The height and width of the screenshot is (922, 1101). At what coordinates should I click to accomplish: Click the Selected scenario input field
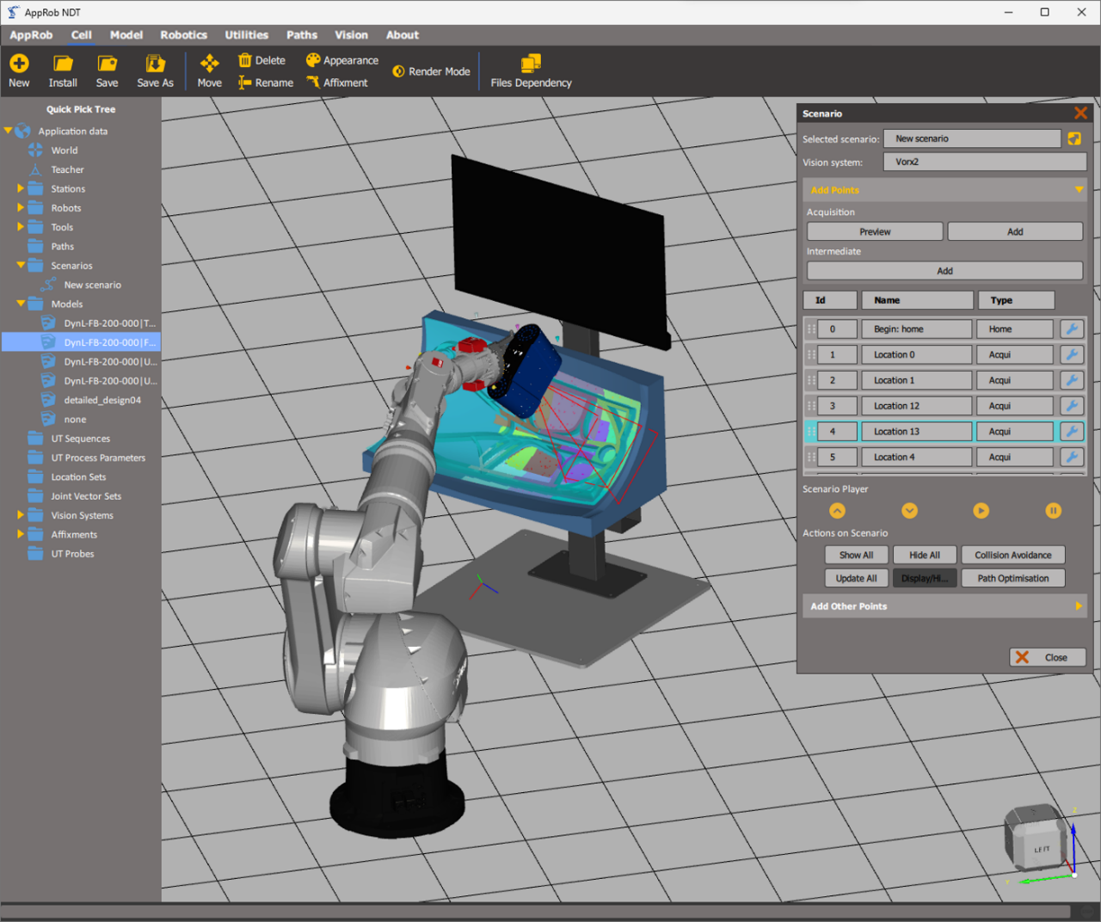click(972, 139)
